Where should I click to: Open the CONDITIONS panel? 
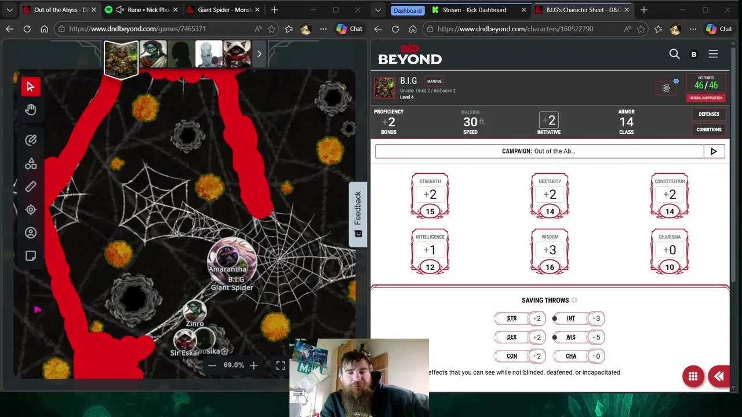708,129
